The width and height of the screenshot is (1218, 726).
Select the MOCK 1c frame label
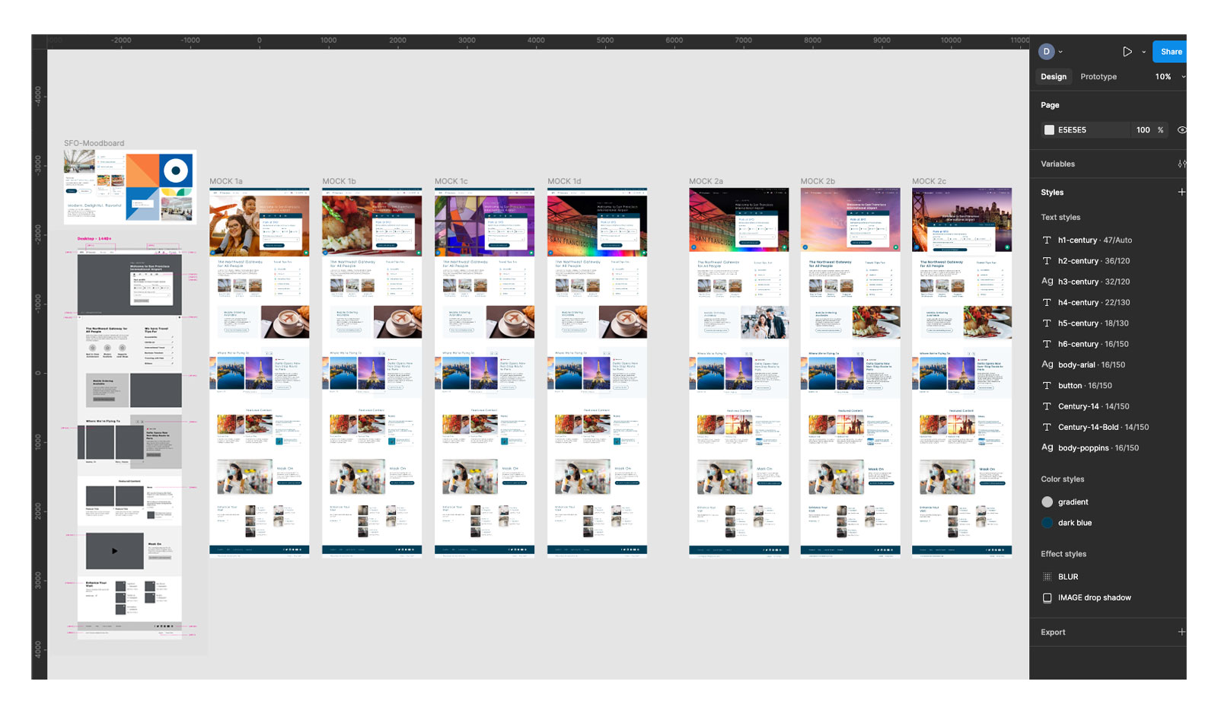pos(451,181)
